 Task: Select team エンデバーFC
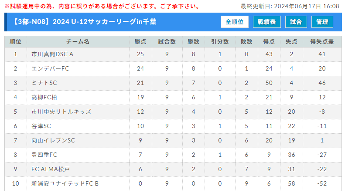pyautogui.click(x=50, y=68)
